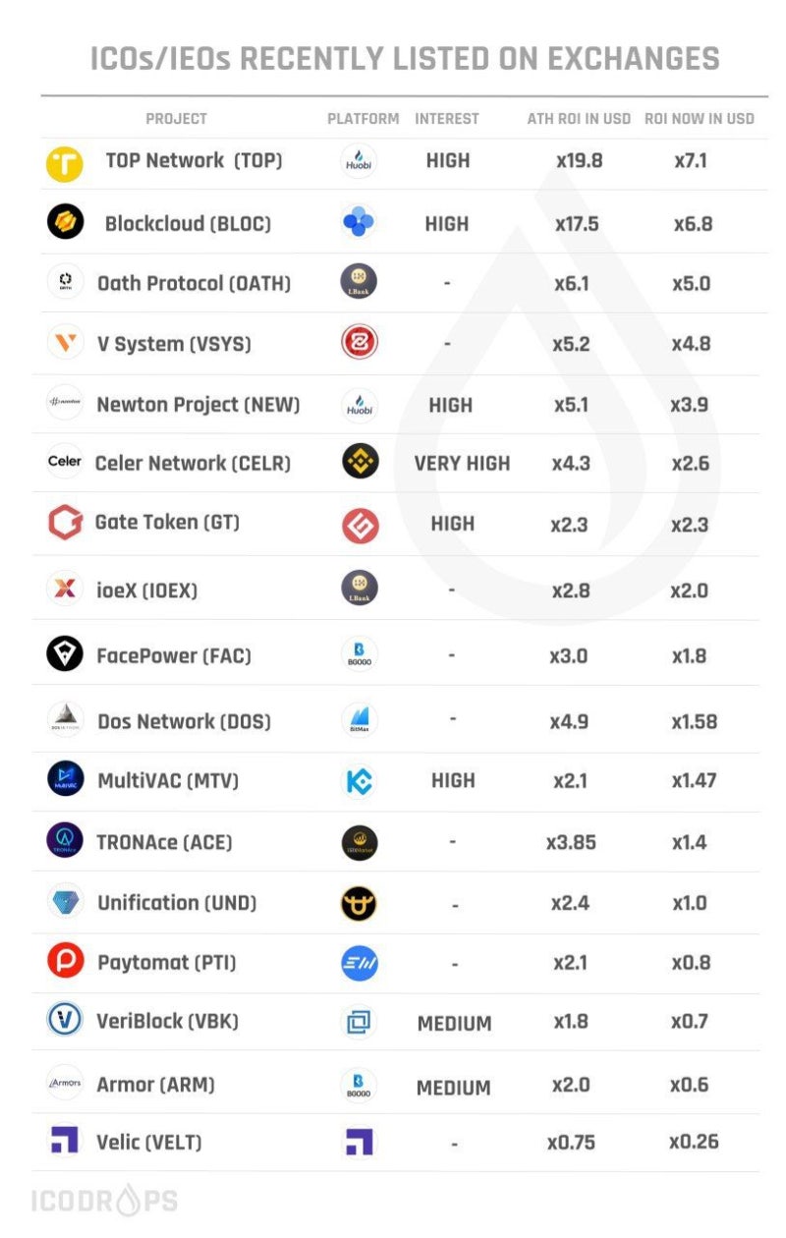Screen dimensions: 786x1238
Task: Click the PROJECT column header
Action: coord(177,118)
